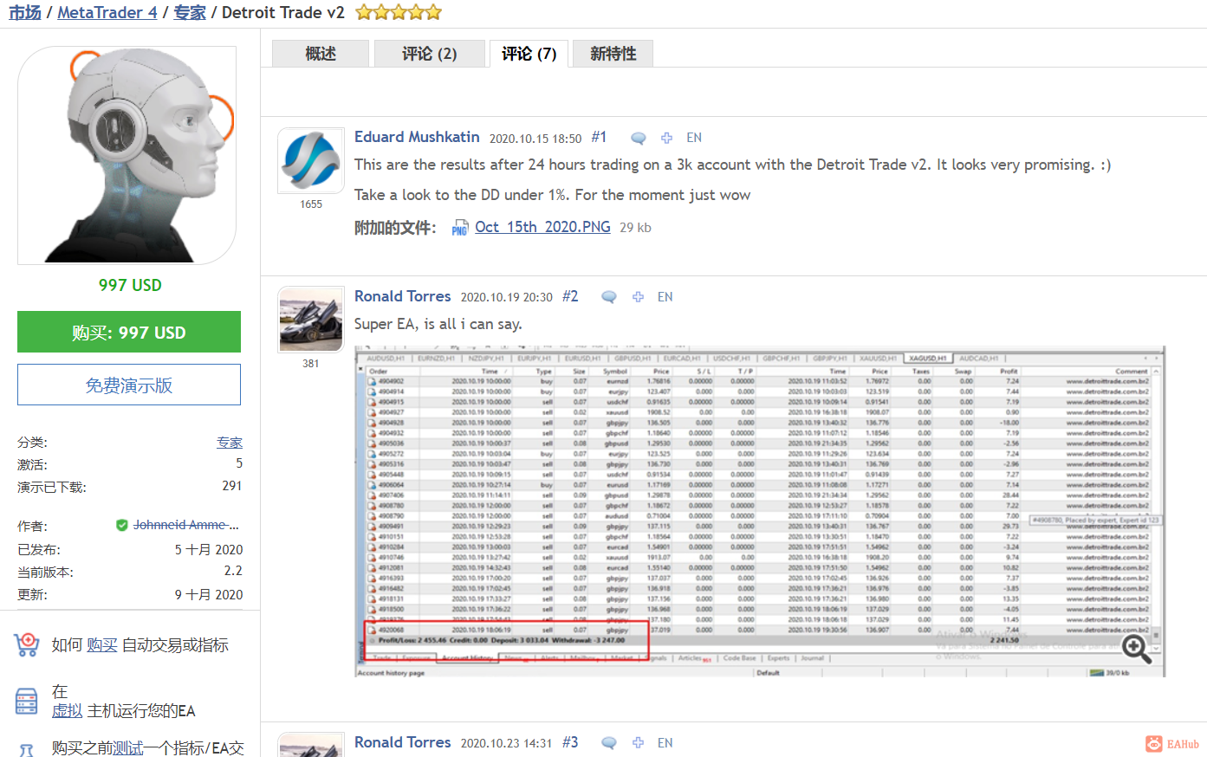
Task: Select the 评论 (7) tab
Action: point(529,54)
